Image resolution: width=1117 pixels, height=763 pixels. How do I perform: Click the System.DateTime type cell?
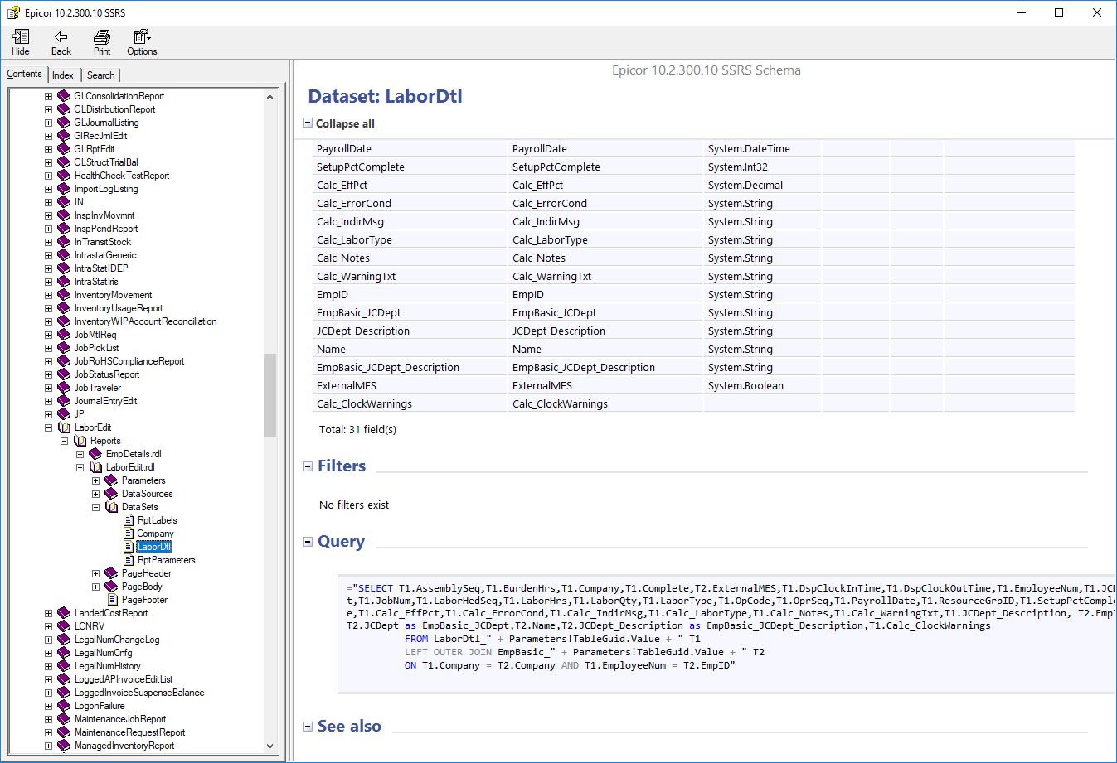point(762,149)
